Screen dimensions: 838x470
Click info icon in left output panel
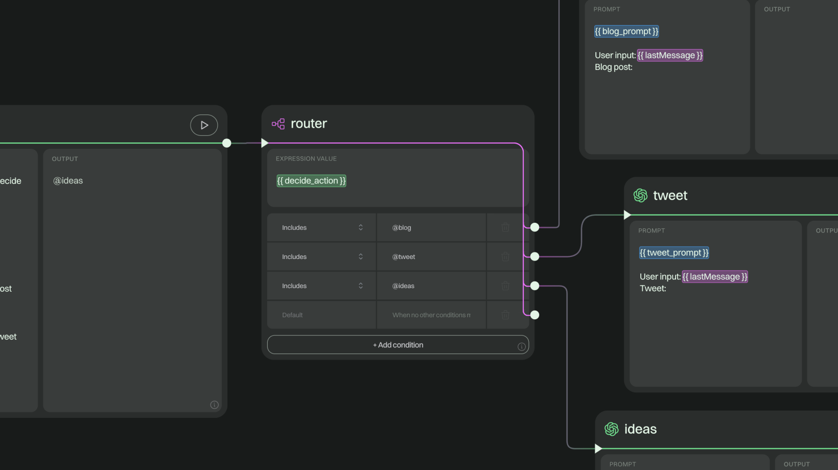214,405
